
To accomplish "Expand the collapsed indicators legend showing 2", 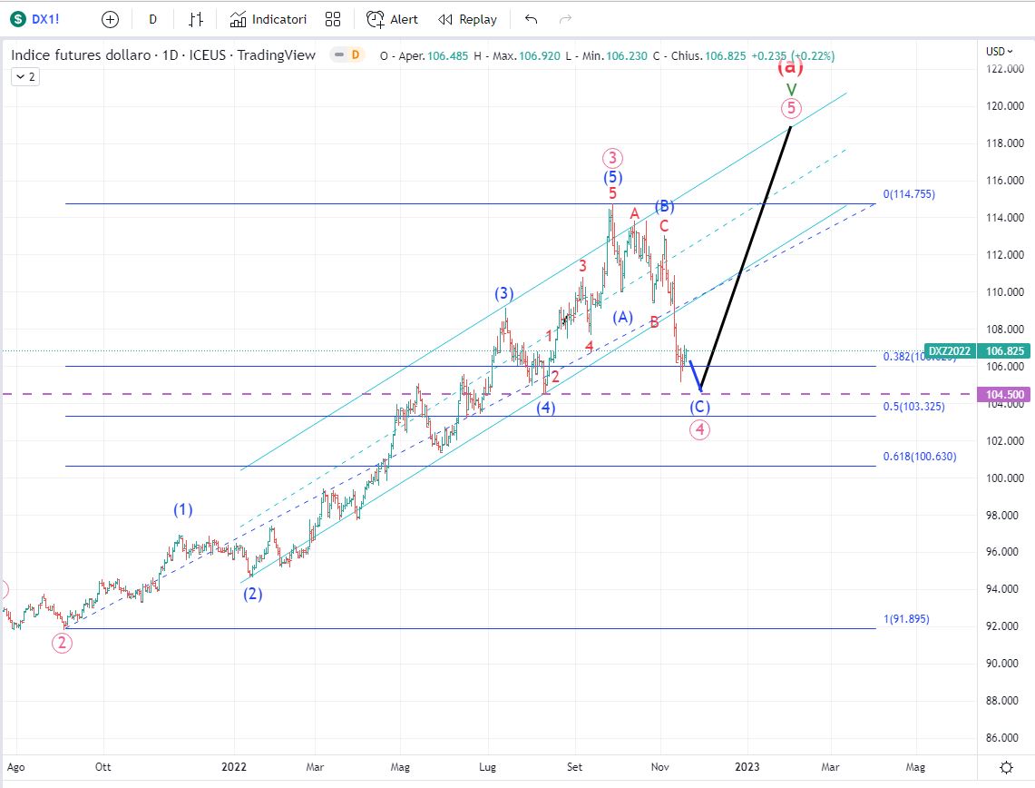I will tap(25, 76).
